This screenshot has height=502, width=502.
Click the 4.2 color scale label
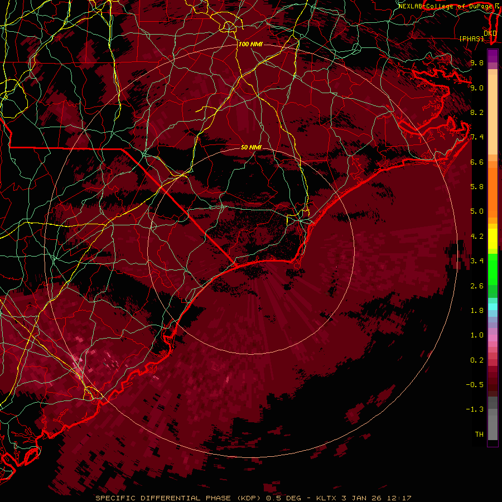477,236
